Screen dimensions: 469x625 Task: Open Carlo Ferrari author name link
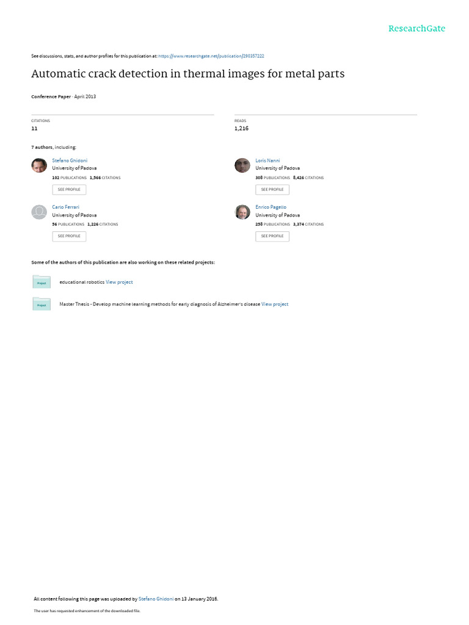pyautogui.click(x=65, y=208)
